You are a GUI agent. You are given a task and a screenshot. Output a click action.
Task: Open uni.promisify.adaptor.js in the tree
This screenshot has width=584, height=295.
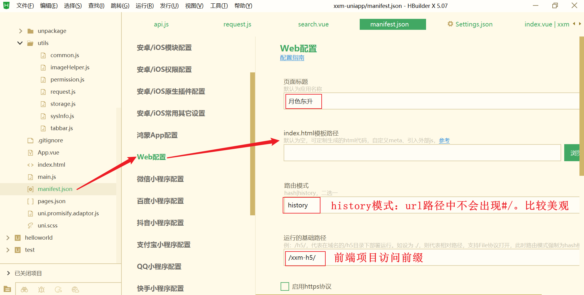pyautogui.click(x=68, y=213)
